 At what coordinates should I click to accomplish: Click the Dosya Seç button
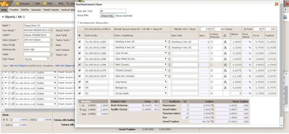(107, 16)
